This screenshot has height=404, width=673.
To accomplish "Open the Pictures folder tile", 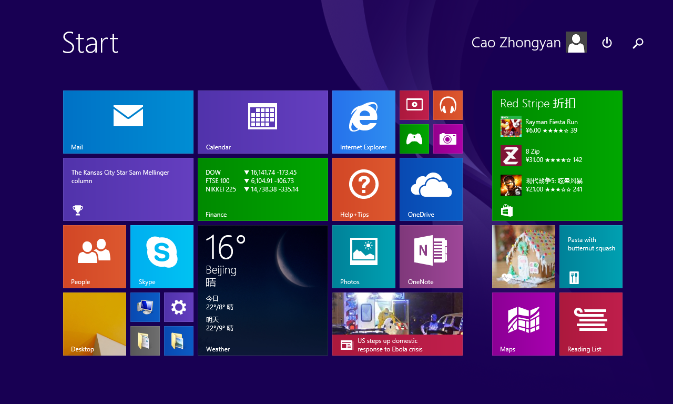I will tap(179, 341).
